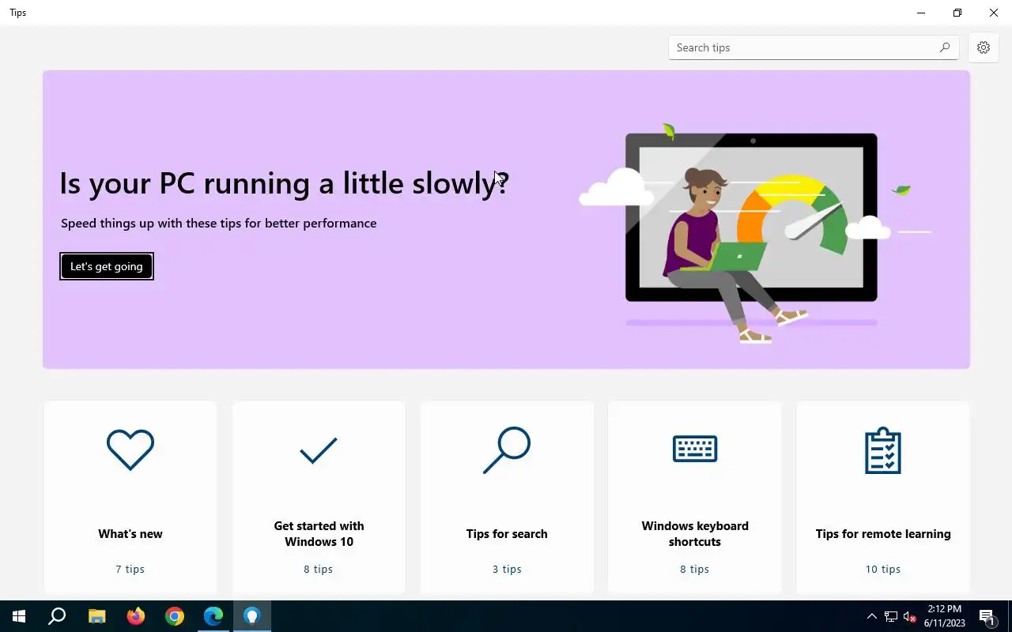Image resolution: width=1012 pixels, height=632 pixels.
Task: Open network status tray icon
Action: (891, 616)
